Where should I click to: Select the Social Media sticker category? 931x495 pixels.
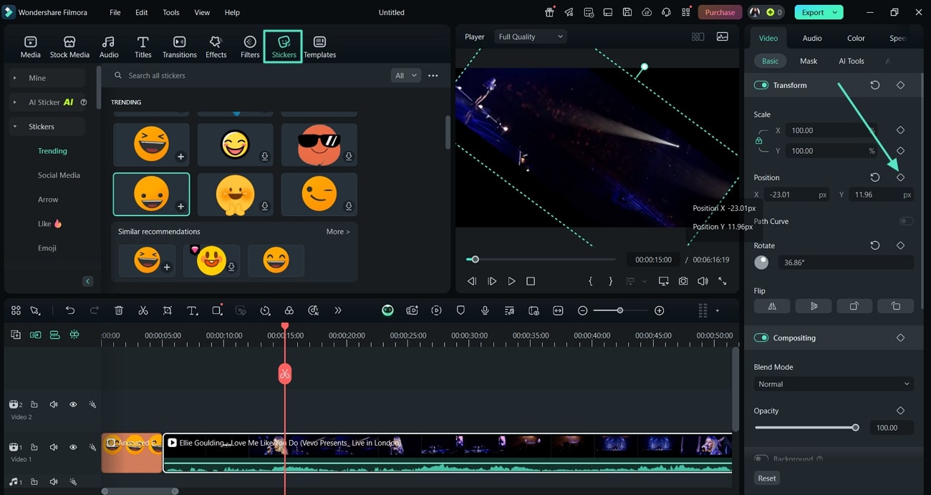pos(59,175)
